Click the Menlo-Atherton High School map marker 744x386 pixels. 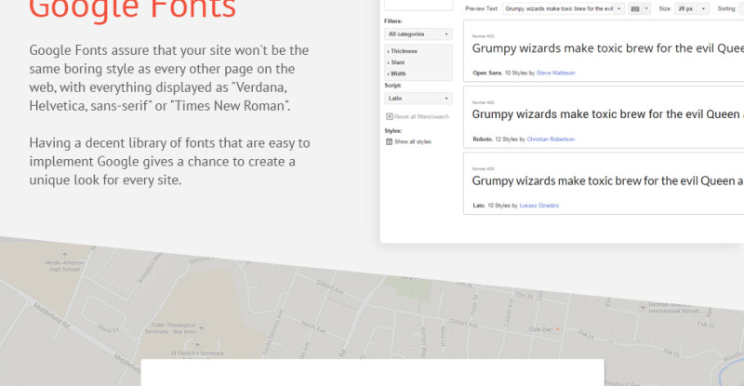click(x=64, y=255)
